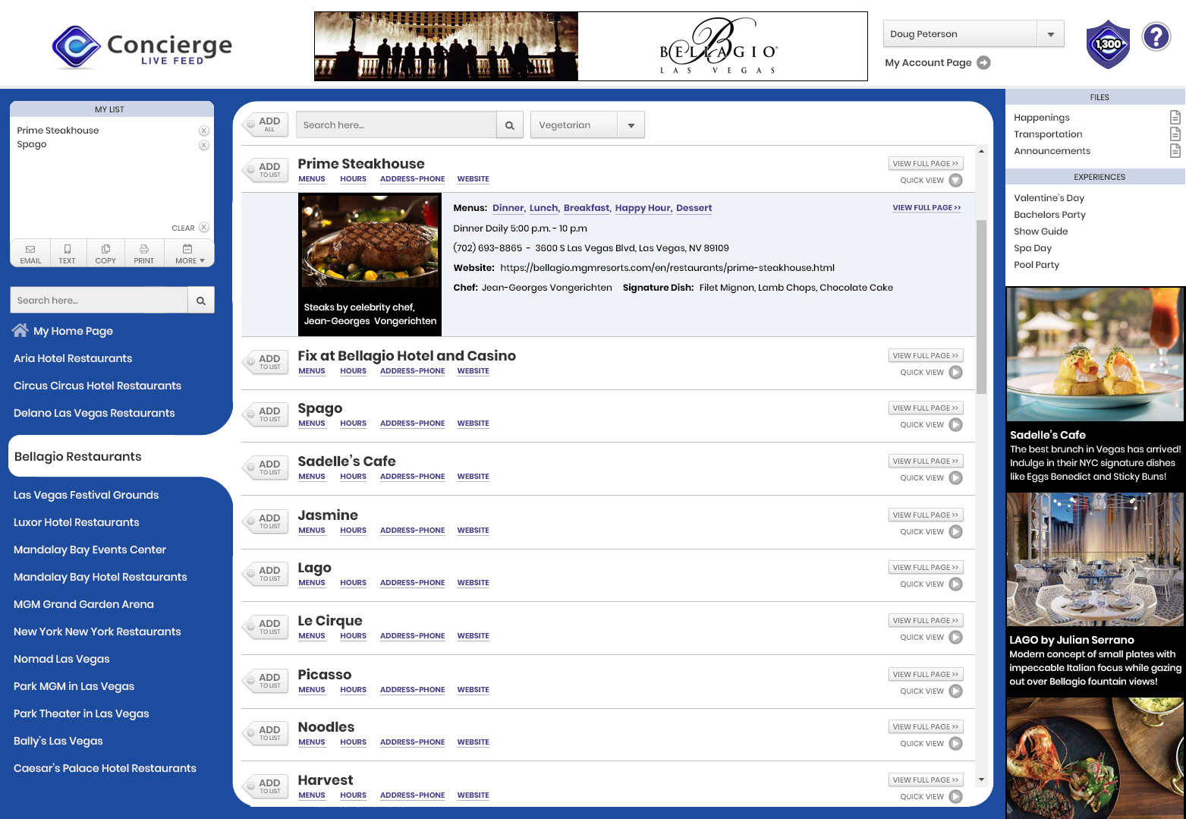This screenshot has width=1186, height=819.
Task: Open the More menu under My List
Action: point(189,254)
